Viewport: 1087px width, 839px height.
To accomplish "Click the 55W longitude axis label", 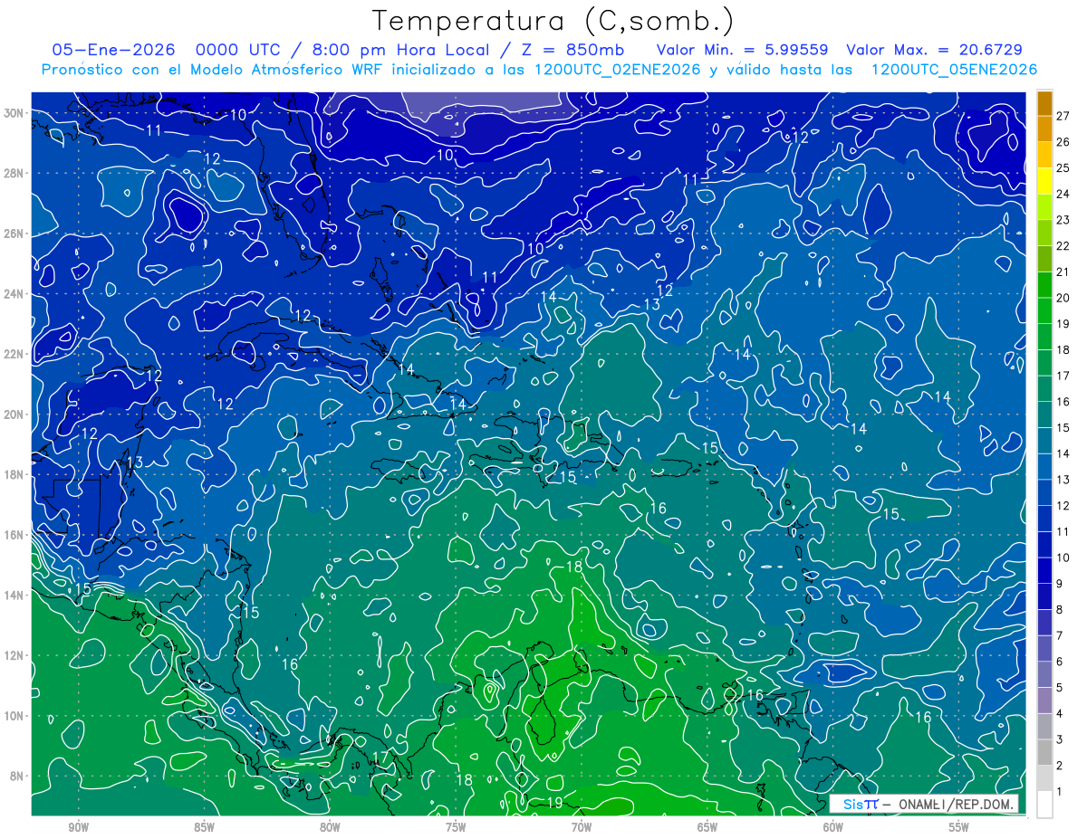I will pyautogui.click(x=959, y=827).
